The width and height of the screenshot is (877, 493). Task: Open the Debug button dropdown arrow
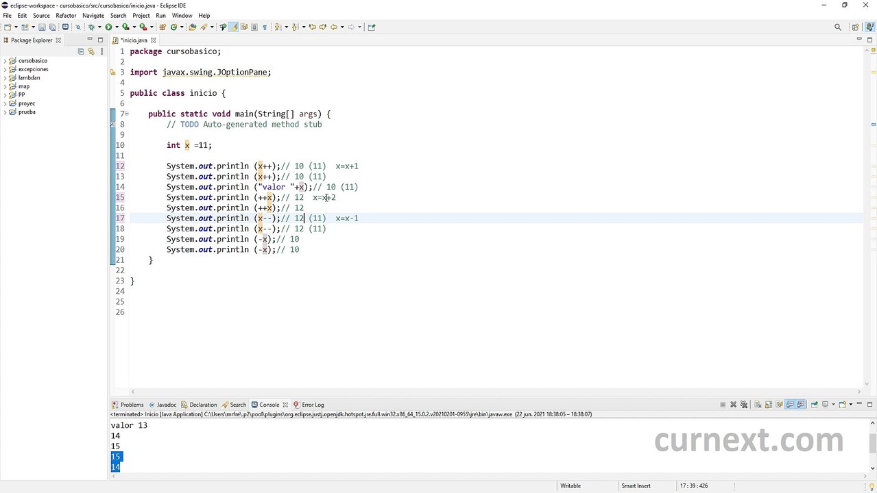(x=99, y=27)
